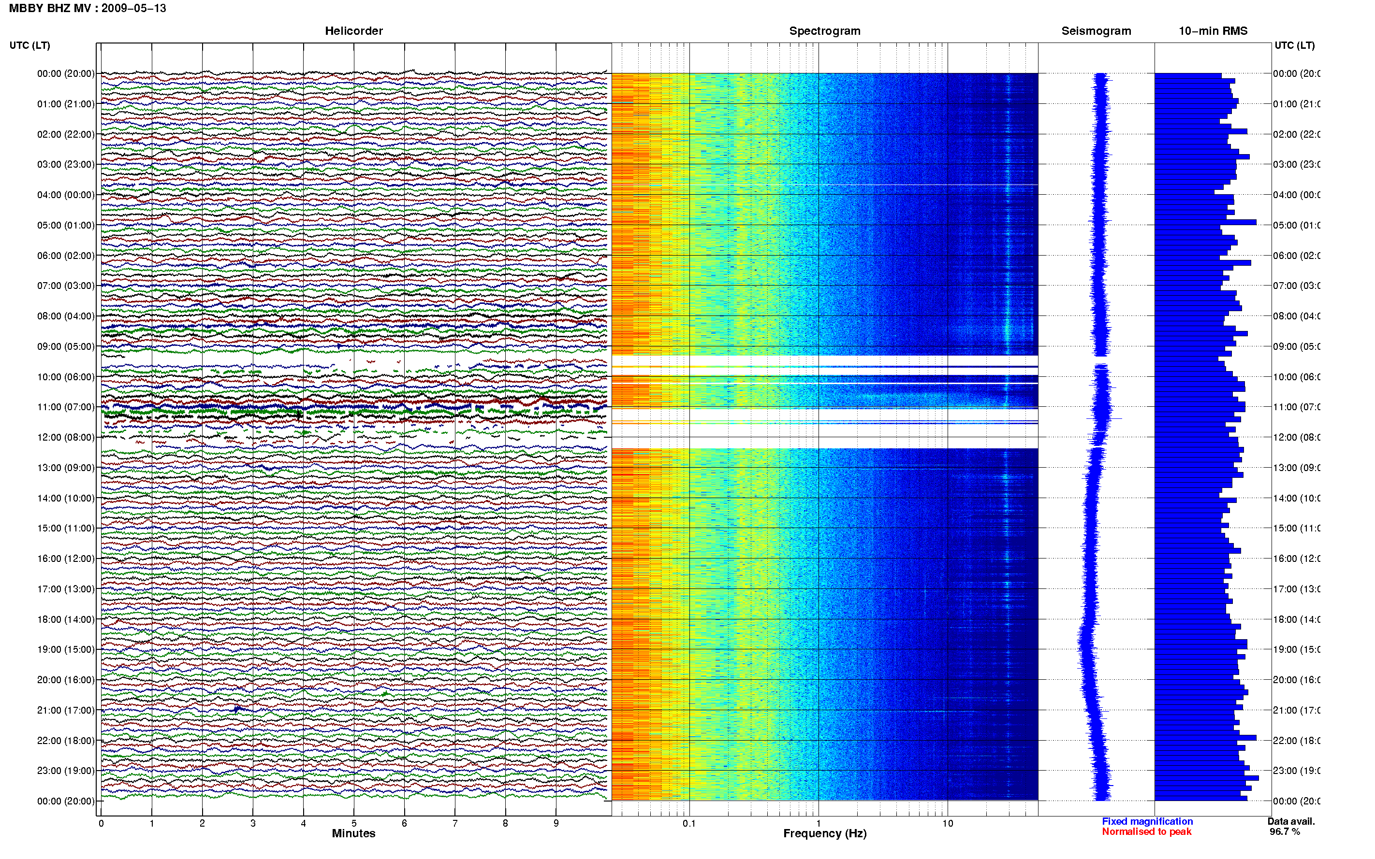Image resolution: width=1375 pixels, height=859 pixels.
Task: Click the left '21:00 (17:00)' time label
Action: click(66, 710)
